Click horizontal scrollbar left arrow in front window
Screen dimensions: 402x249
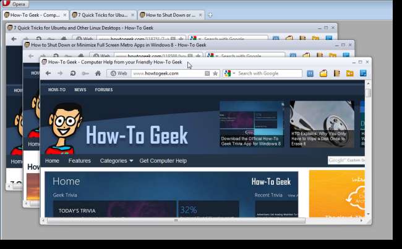tap(43, 221)
